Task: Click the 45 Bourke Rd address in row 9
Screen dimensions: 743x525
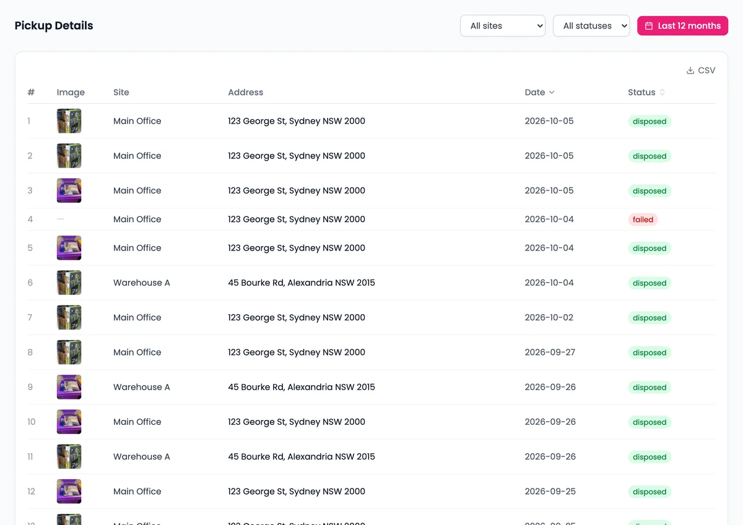Action: [x=302, y=387]
